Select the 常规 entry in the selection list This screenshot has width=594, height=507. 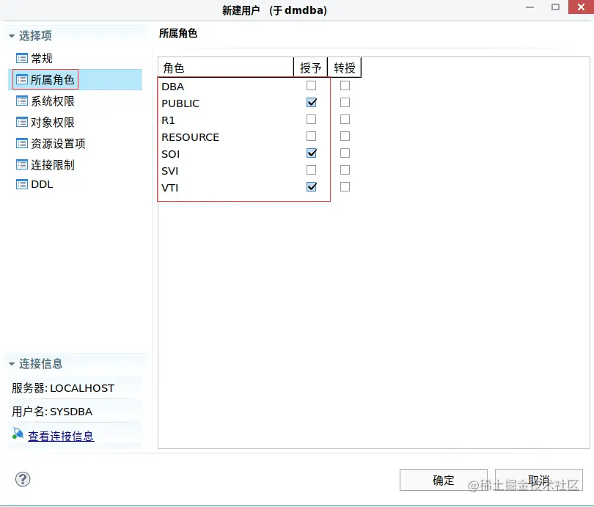point(43,58)
